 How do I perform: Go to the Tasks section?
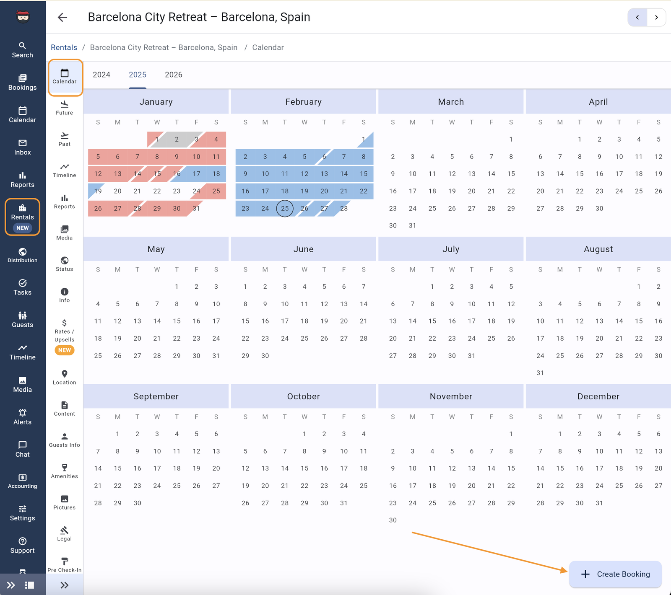tap(22, 287)
